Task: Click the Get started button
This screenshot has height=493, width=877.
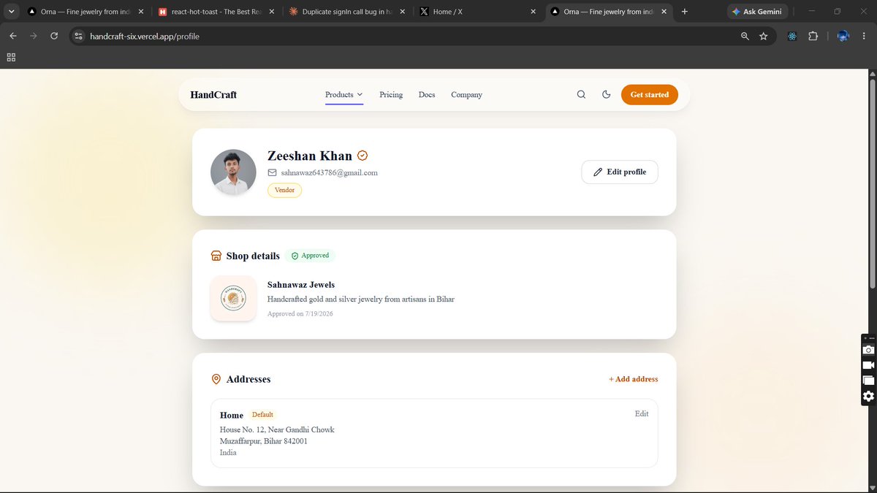Action: [x=650, y=94]
